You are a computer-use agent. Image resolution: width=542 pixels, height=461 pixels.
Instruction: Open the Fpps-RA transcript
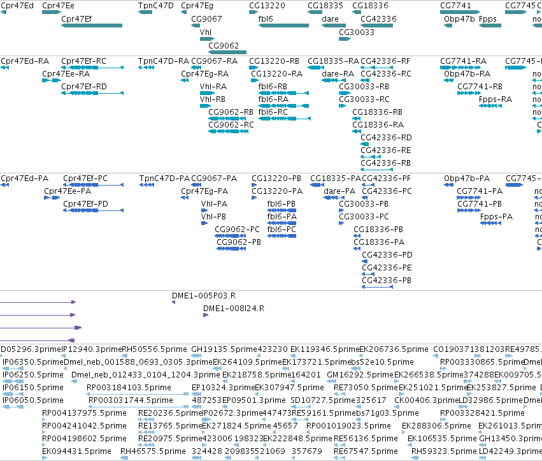point(490,106)
